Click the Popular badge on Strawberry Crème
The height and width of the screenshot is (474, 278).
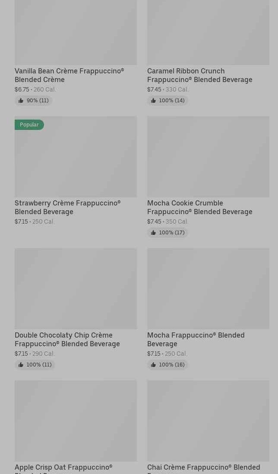[x=29, y=125]
